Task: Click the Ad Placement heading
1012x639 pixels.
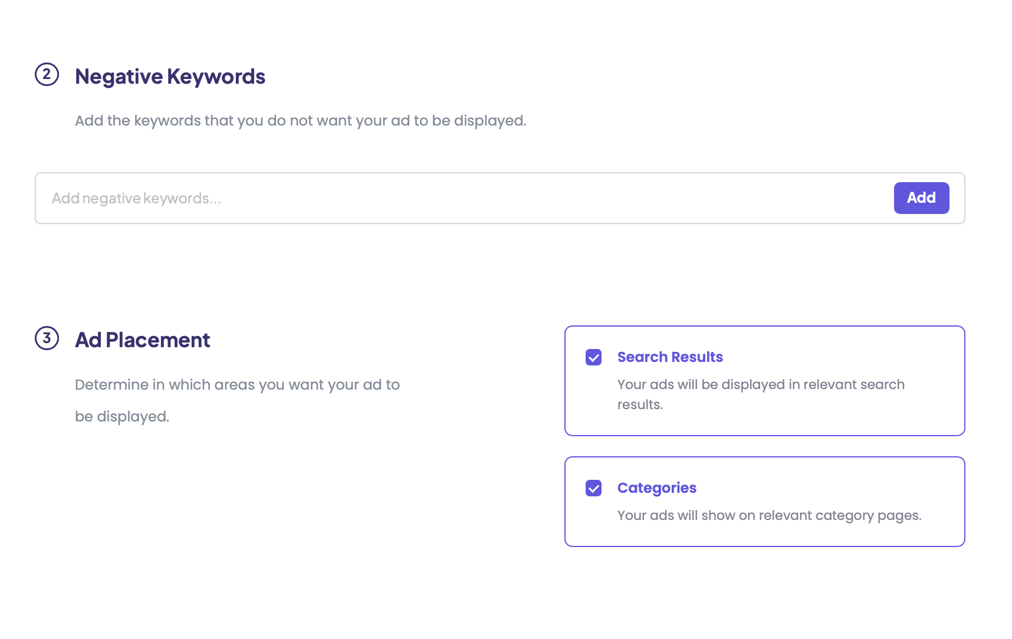Action: pyautogui.click(x=142, y=340)
